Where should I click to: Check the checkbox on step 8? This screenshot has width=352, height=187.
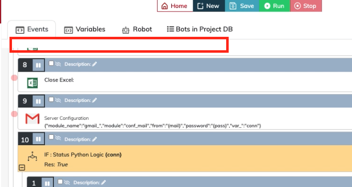click(x=51, y=63)
